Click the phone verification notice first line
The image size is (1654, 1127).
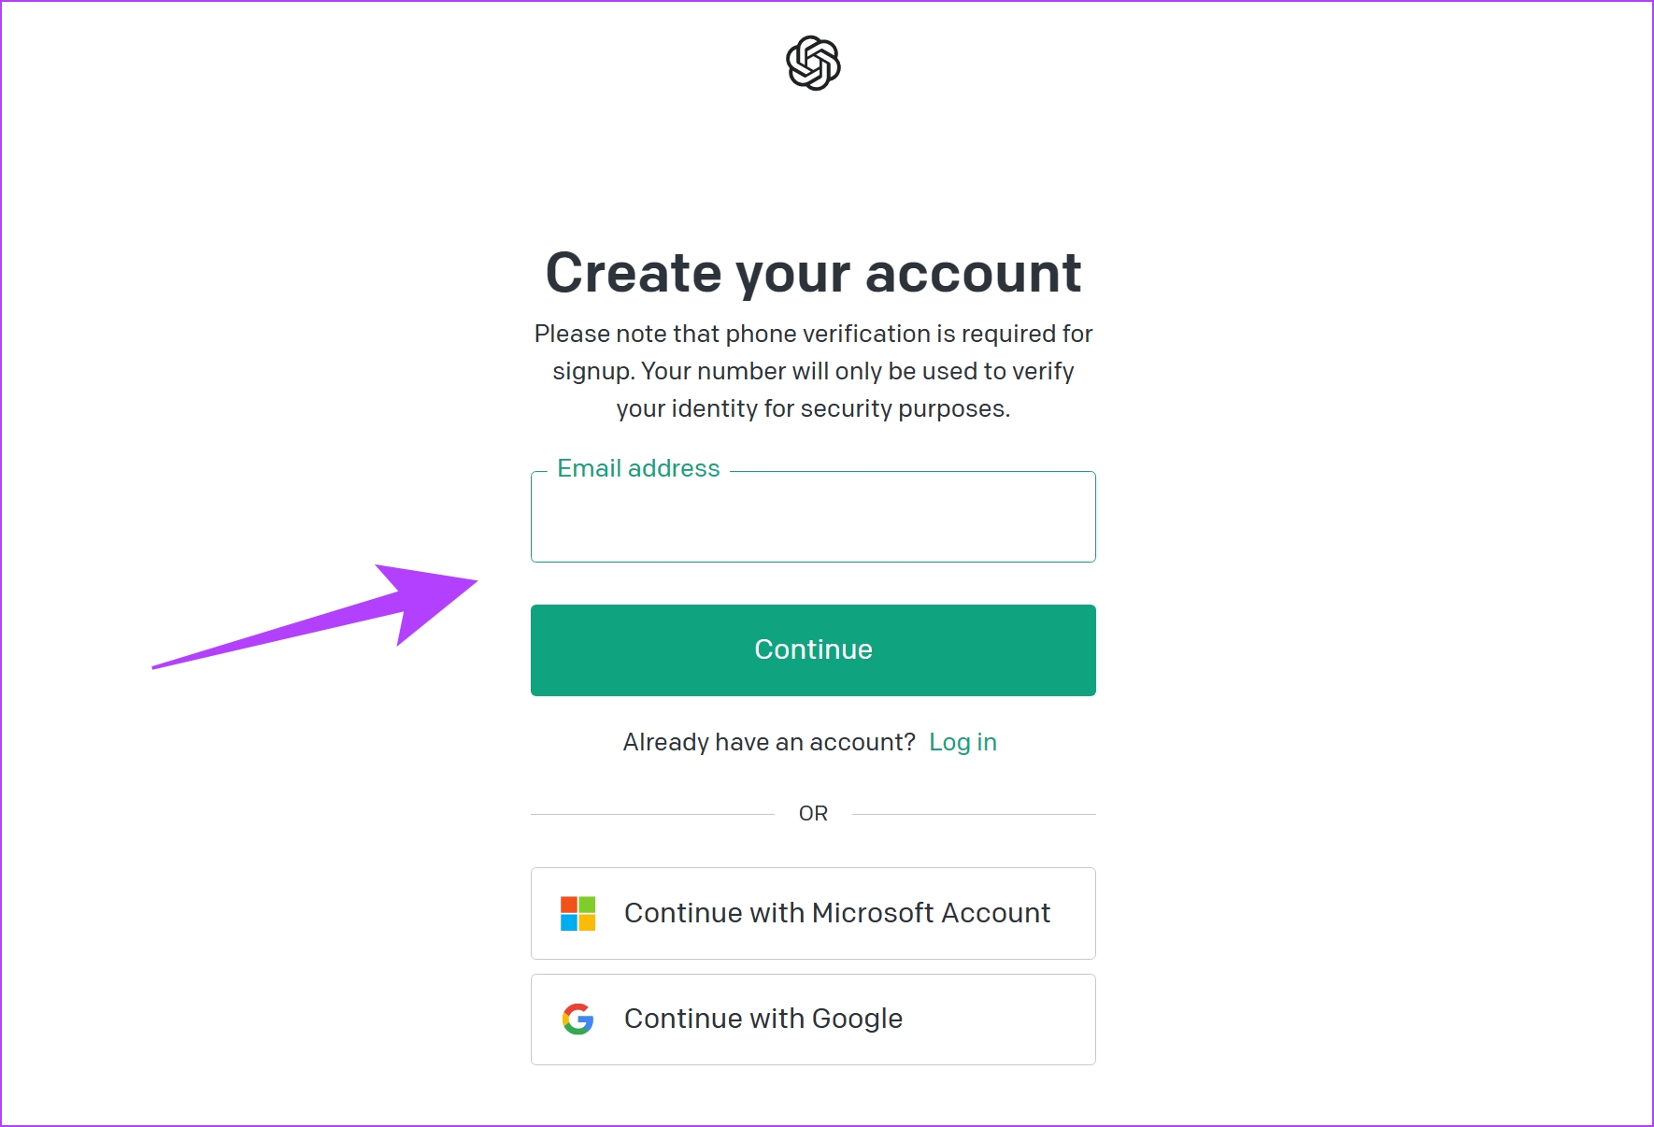click(813, 334)
